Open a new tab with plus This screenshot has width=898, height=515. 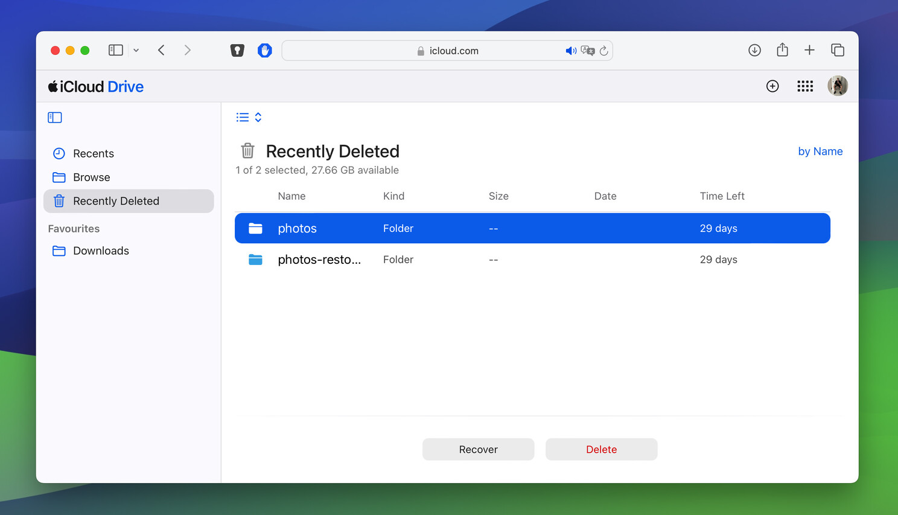(809, 50)
